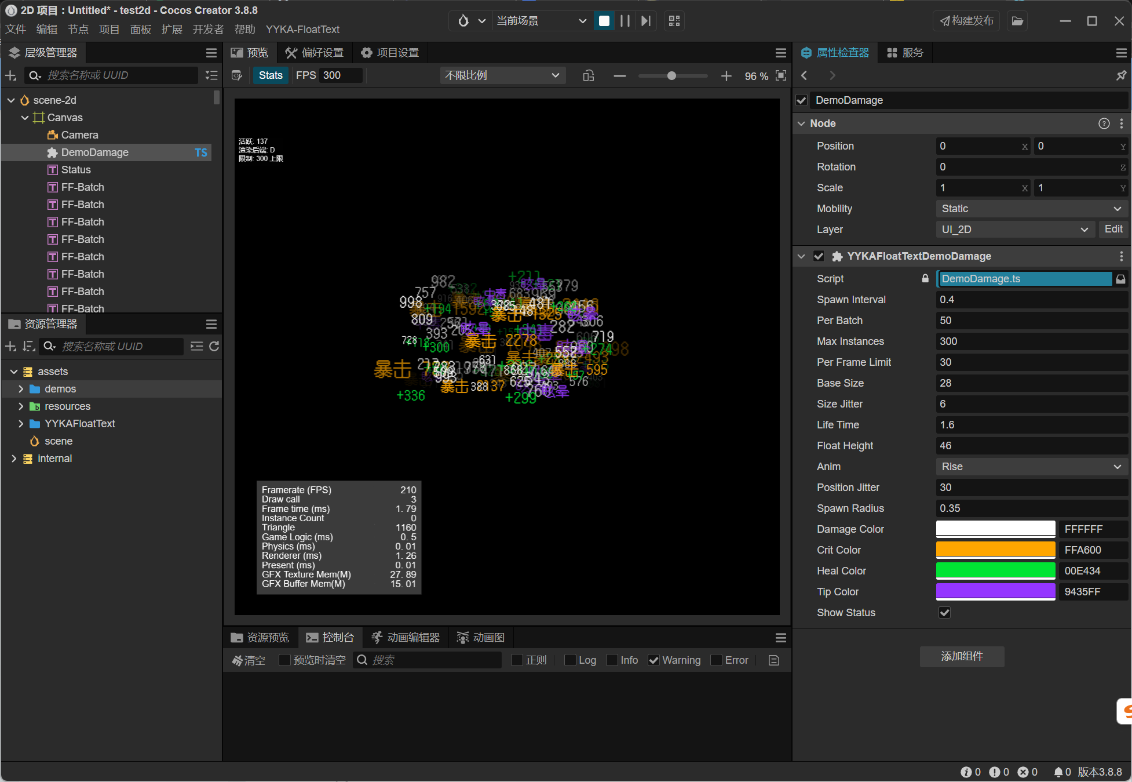1132x782 pixels.
Task: Open Node help question icon
Action: pos(1104,123)
